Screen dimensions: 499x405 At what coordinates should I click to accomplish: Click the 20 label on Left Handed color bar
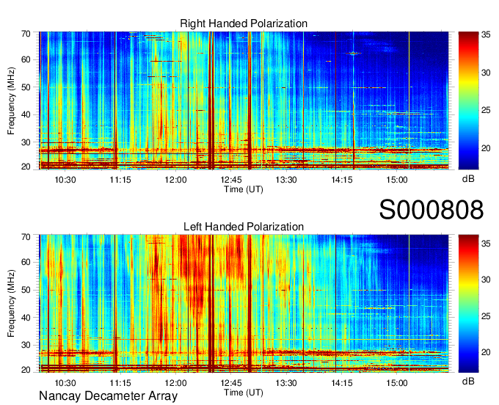[486, 352]
